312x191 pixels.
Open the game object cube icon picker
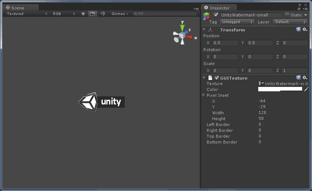(x=206, y=16)
